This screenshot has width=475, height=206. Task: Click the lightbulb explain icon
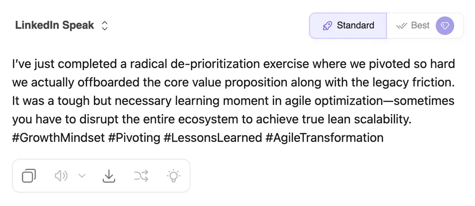click(174, 176)
